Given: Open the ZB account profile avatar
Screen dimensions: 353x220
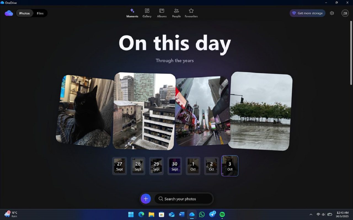Looking at the screenshot, I should (x=345, y=13).
